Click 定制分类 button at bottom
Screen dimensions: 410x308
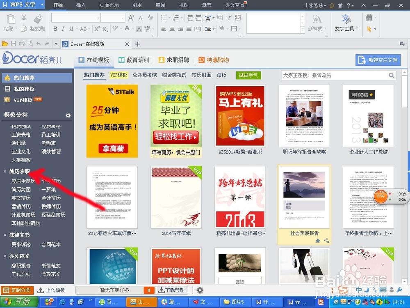coord(17,290)
